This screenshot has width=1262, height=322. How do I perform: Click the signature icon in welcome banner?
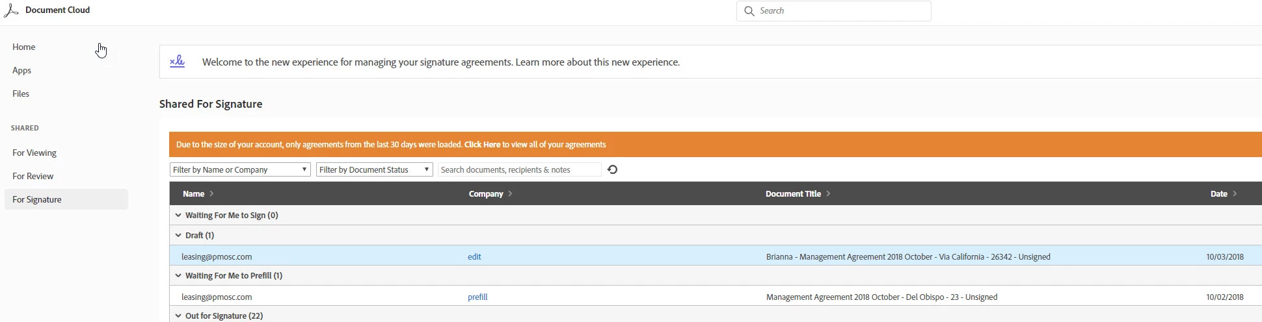click(x=177, y=62)
